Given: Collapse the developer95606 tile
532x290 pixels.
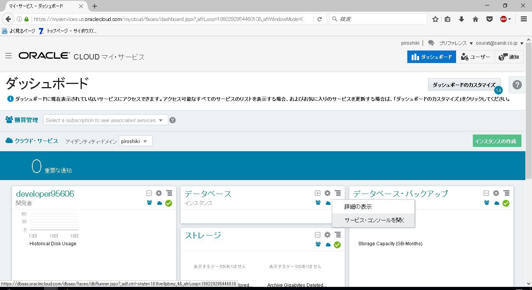Looking at the screenshot, I should [x=149, y=193].
